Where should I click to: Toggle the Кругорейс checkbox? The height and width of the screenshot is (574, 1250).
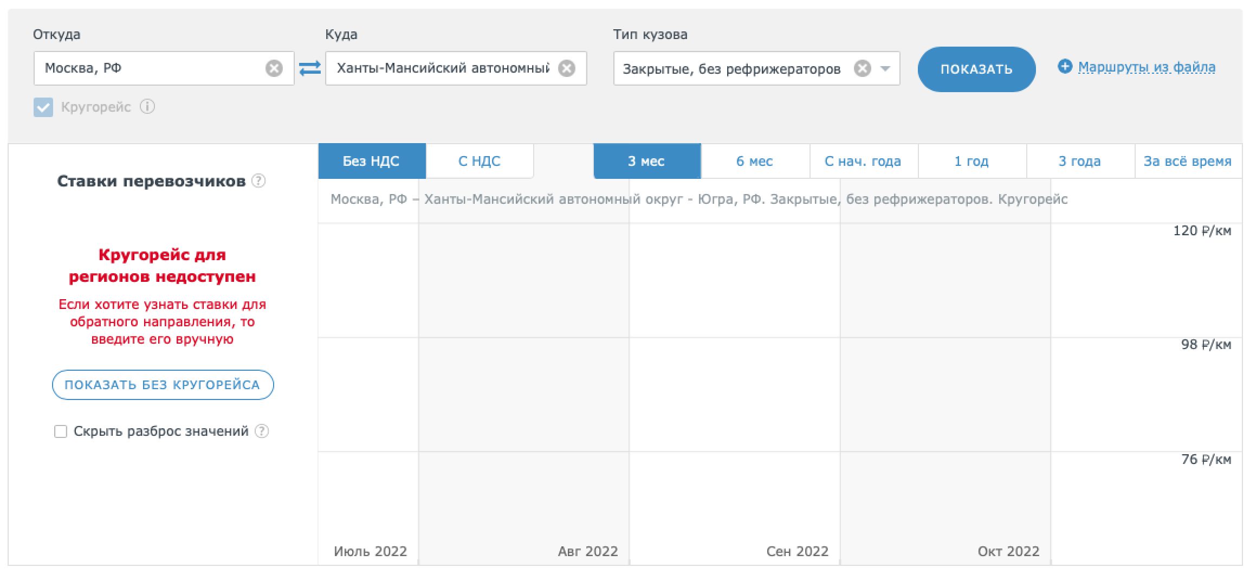click(x=43, y=107)
